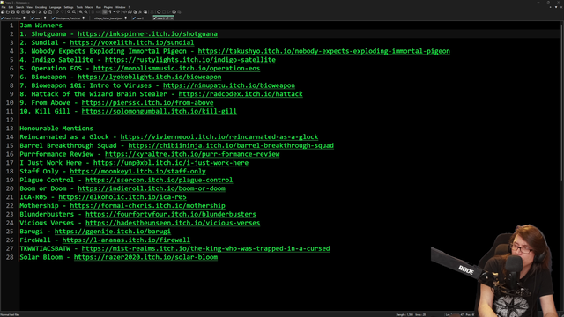The image size is (564, 317).
Task: Toggle Show All Characters pilcrow icon
Action: [x=109, y=11]
